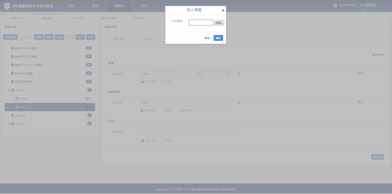Click the SecAdmin user avatar icon
The height and width of the screenshot is (194, 392).
click(335, 6)
